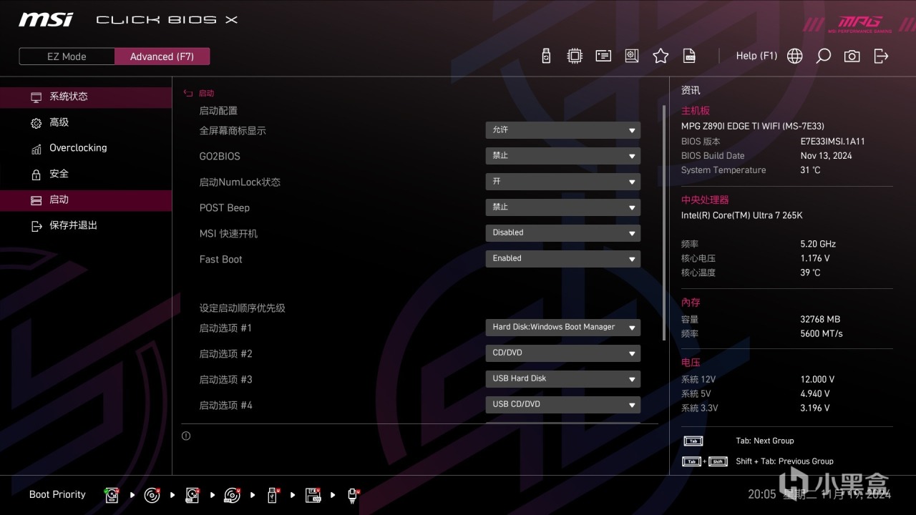Open the MSI 快速开机 dropdown

pos(562,233)
